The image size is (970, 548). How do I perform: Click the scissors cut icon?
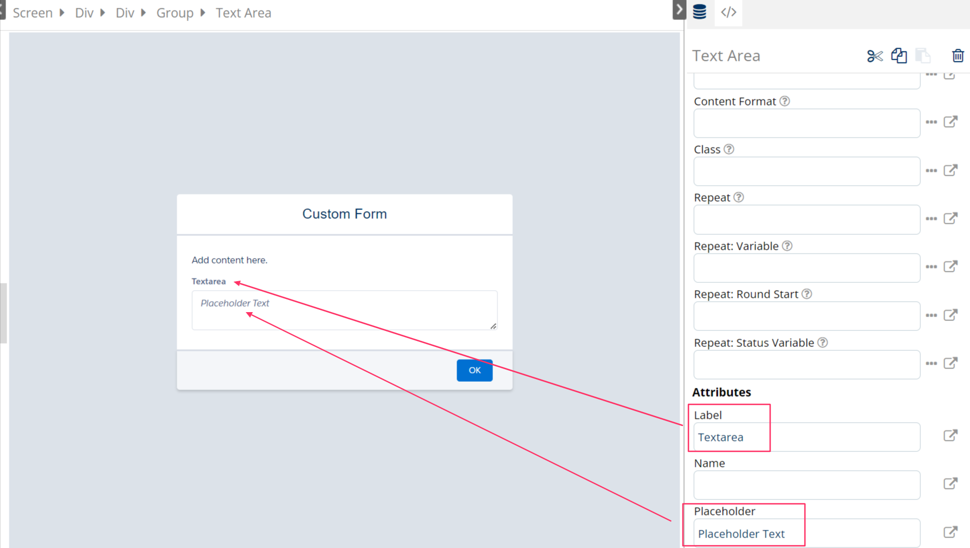click(x=874, y=56)
